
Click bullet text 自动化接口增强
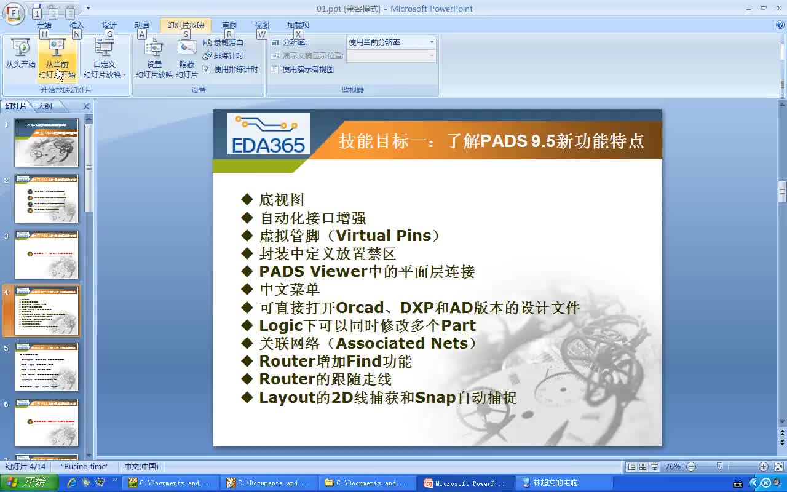pos(312,218)
